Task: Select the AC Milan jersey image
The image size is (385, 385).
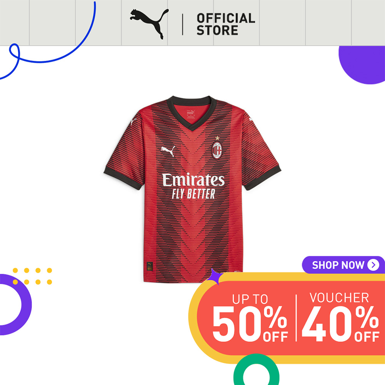Action: tap(192, 189)
